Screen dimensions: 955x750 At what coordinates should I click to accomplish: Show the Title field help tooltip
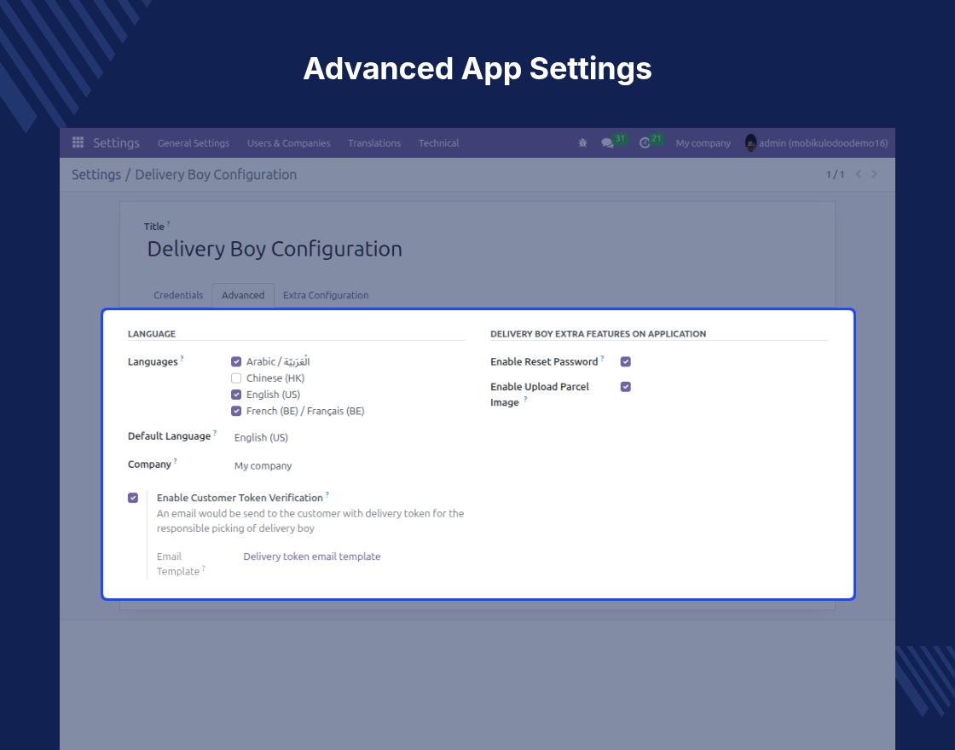[x=168, y=223]
